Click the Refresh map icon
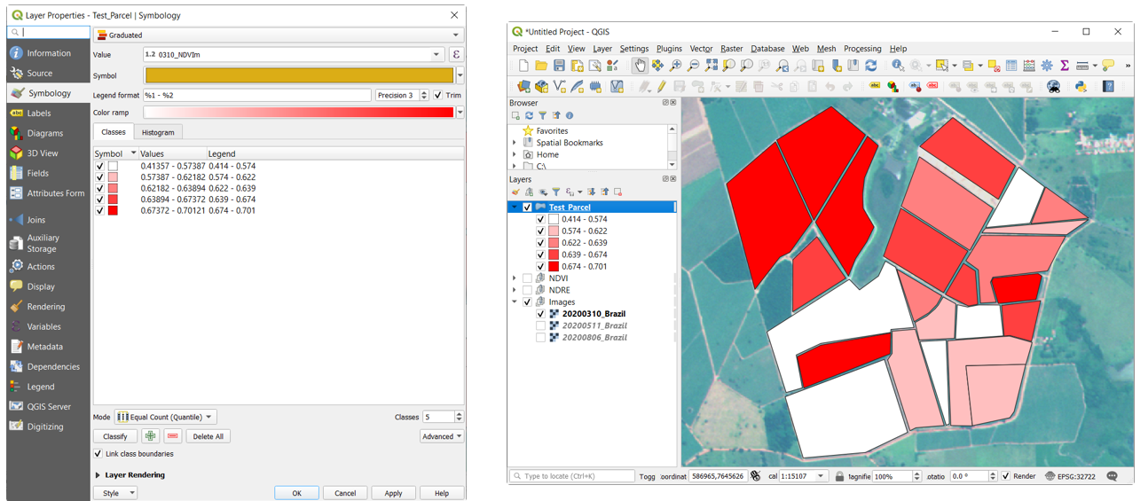 tap(871, 66)
